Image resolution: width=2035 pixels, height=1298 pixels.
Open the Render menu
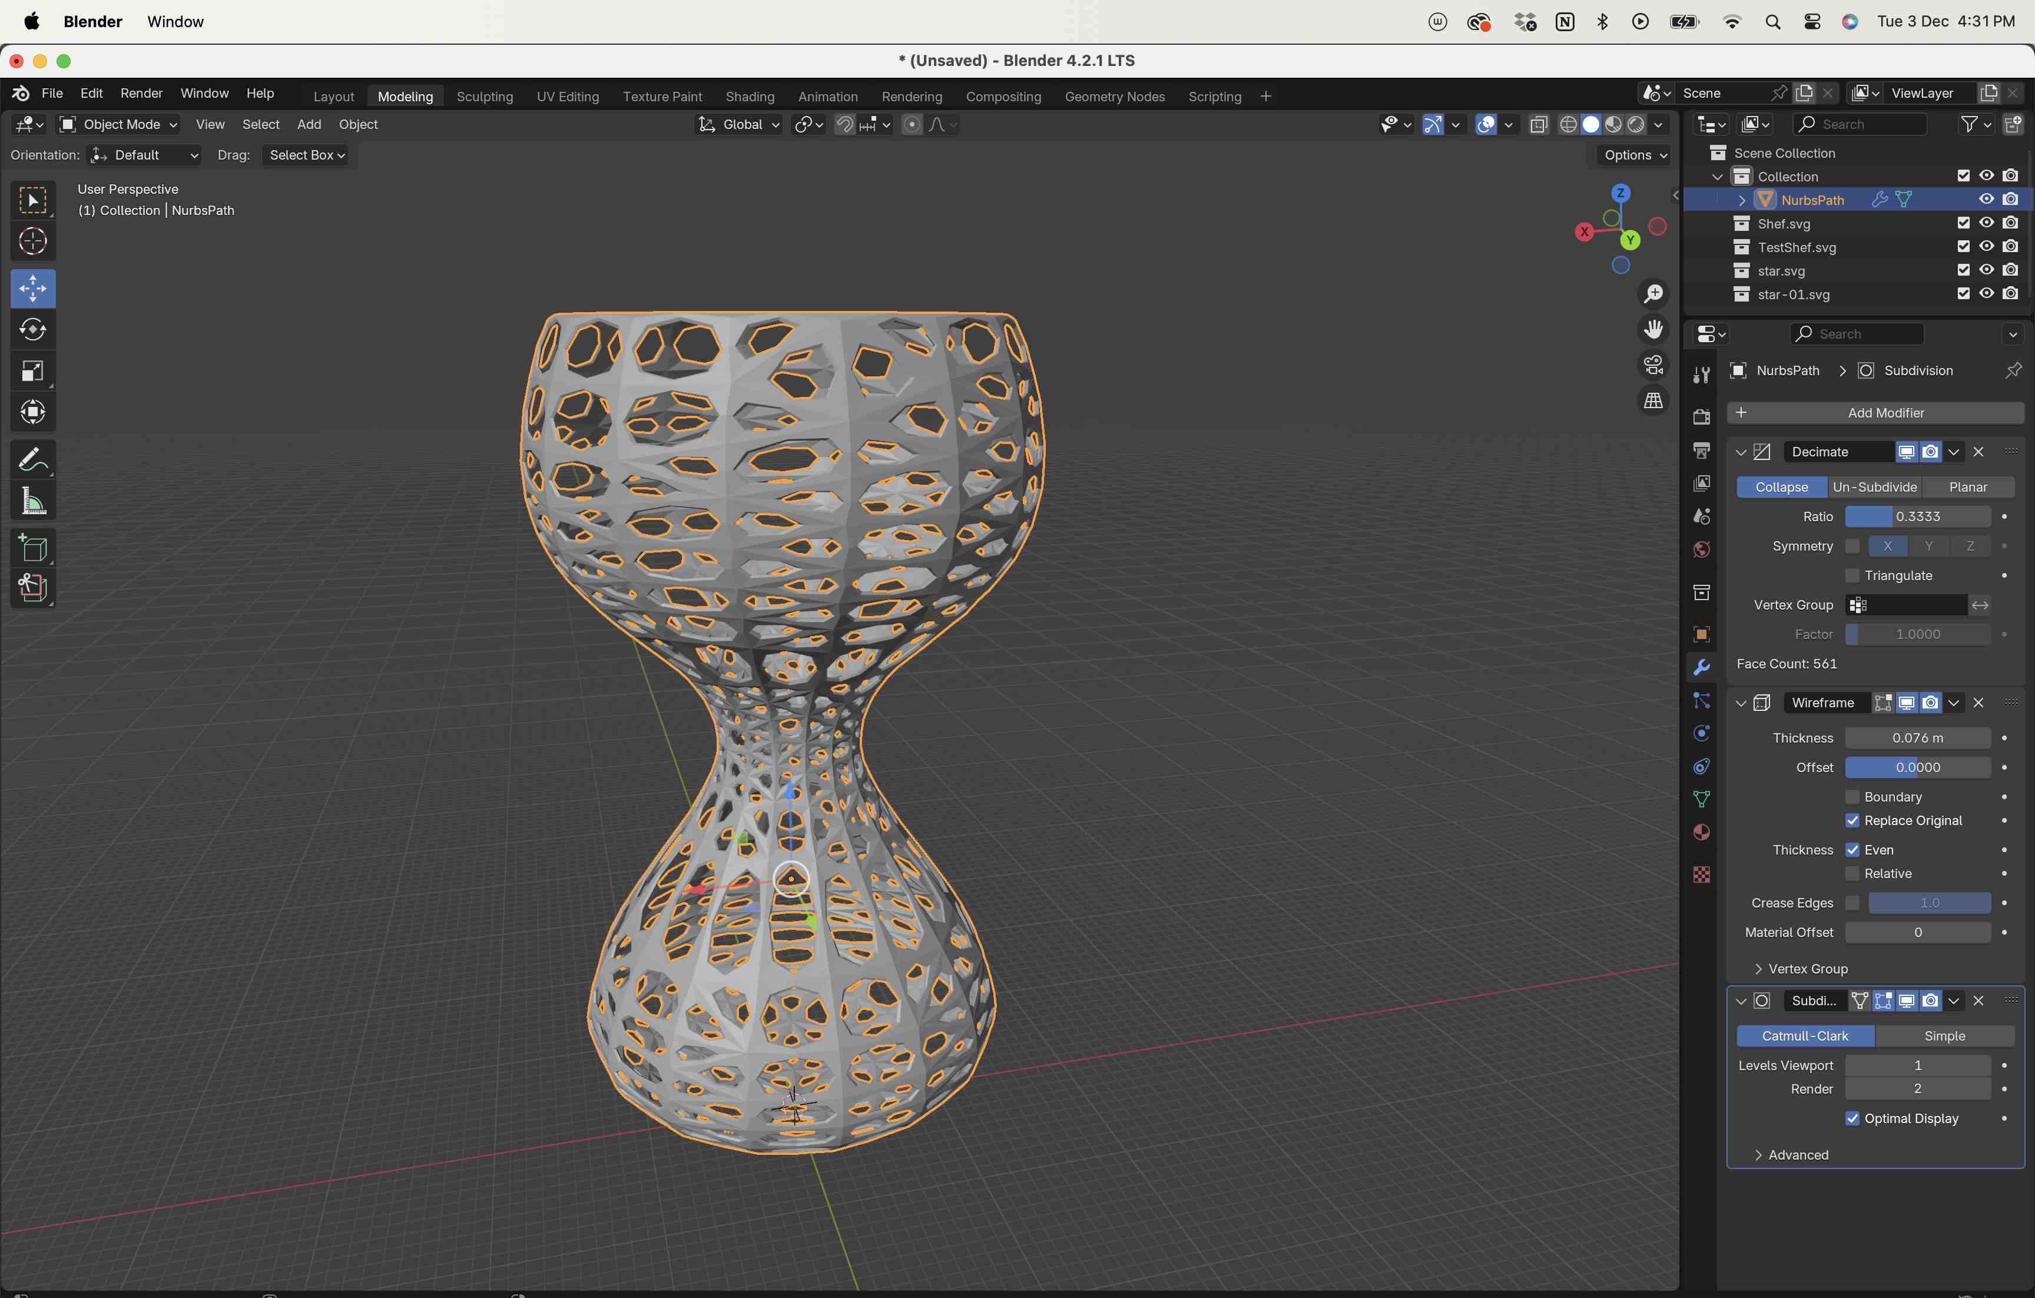[141, 93]
